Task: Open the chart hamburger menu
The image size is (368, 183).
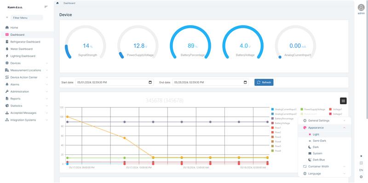Action: [x=343, y=101]
